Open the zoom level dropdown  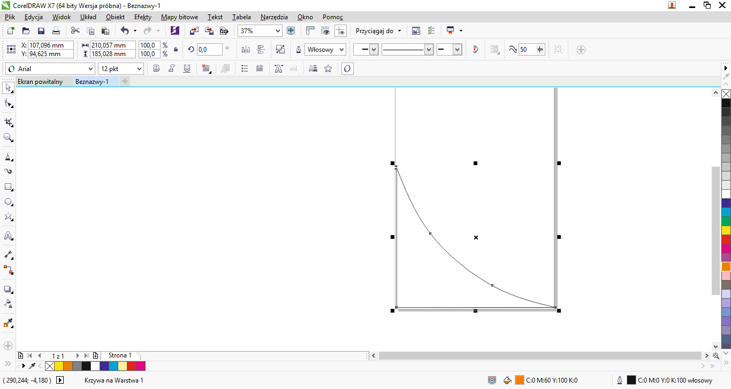[x=278, y=31]
